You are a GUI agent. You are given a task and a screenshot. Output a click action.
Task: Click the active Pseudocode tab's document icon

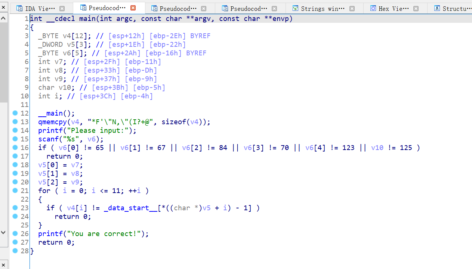point(83,7)
